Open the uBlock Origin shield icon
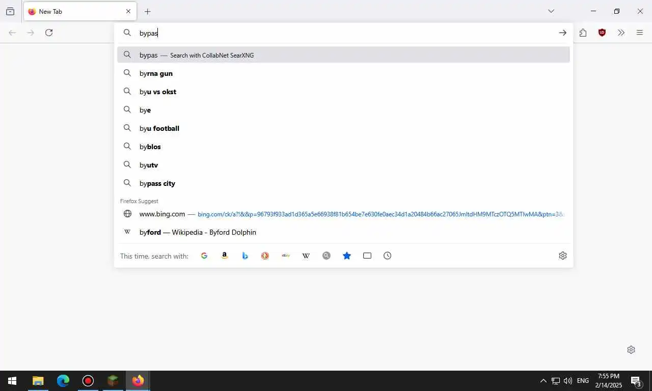 pos(602,33)
